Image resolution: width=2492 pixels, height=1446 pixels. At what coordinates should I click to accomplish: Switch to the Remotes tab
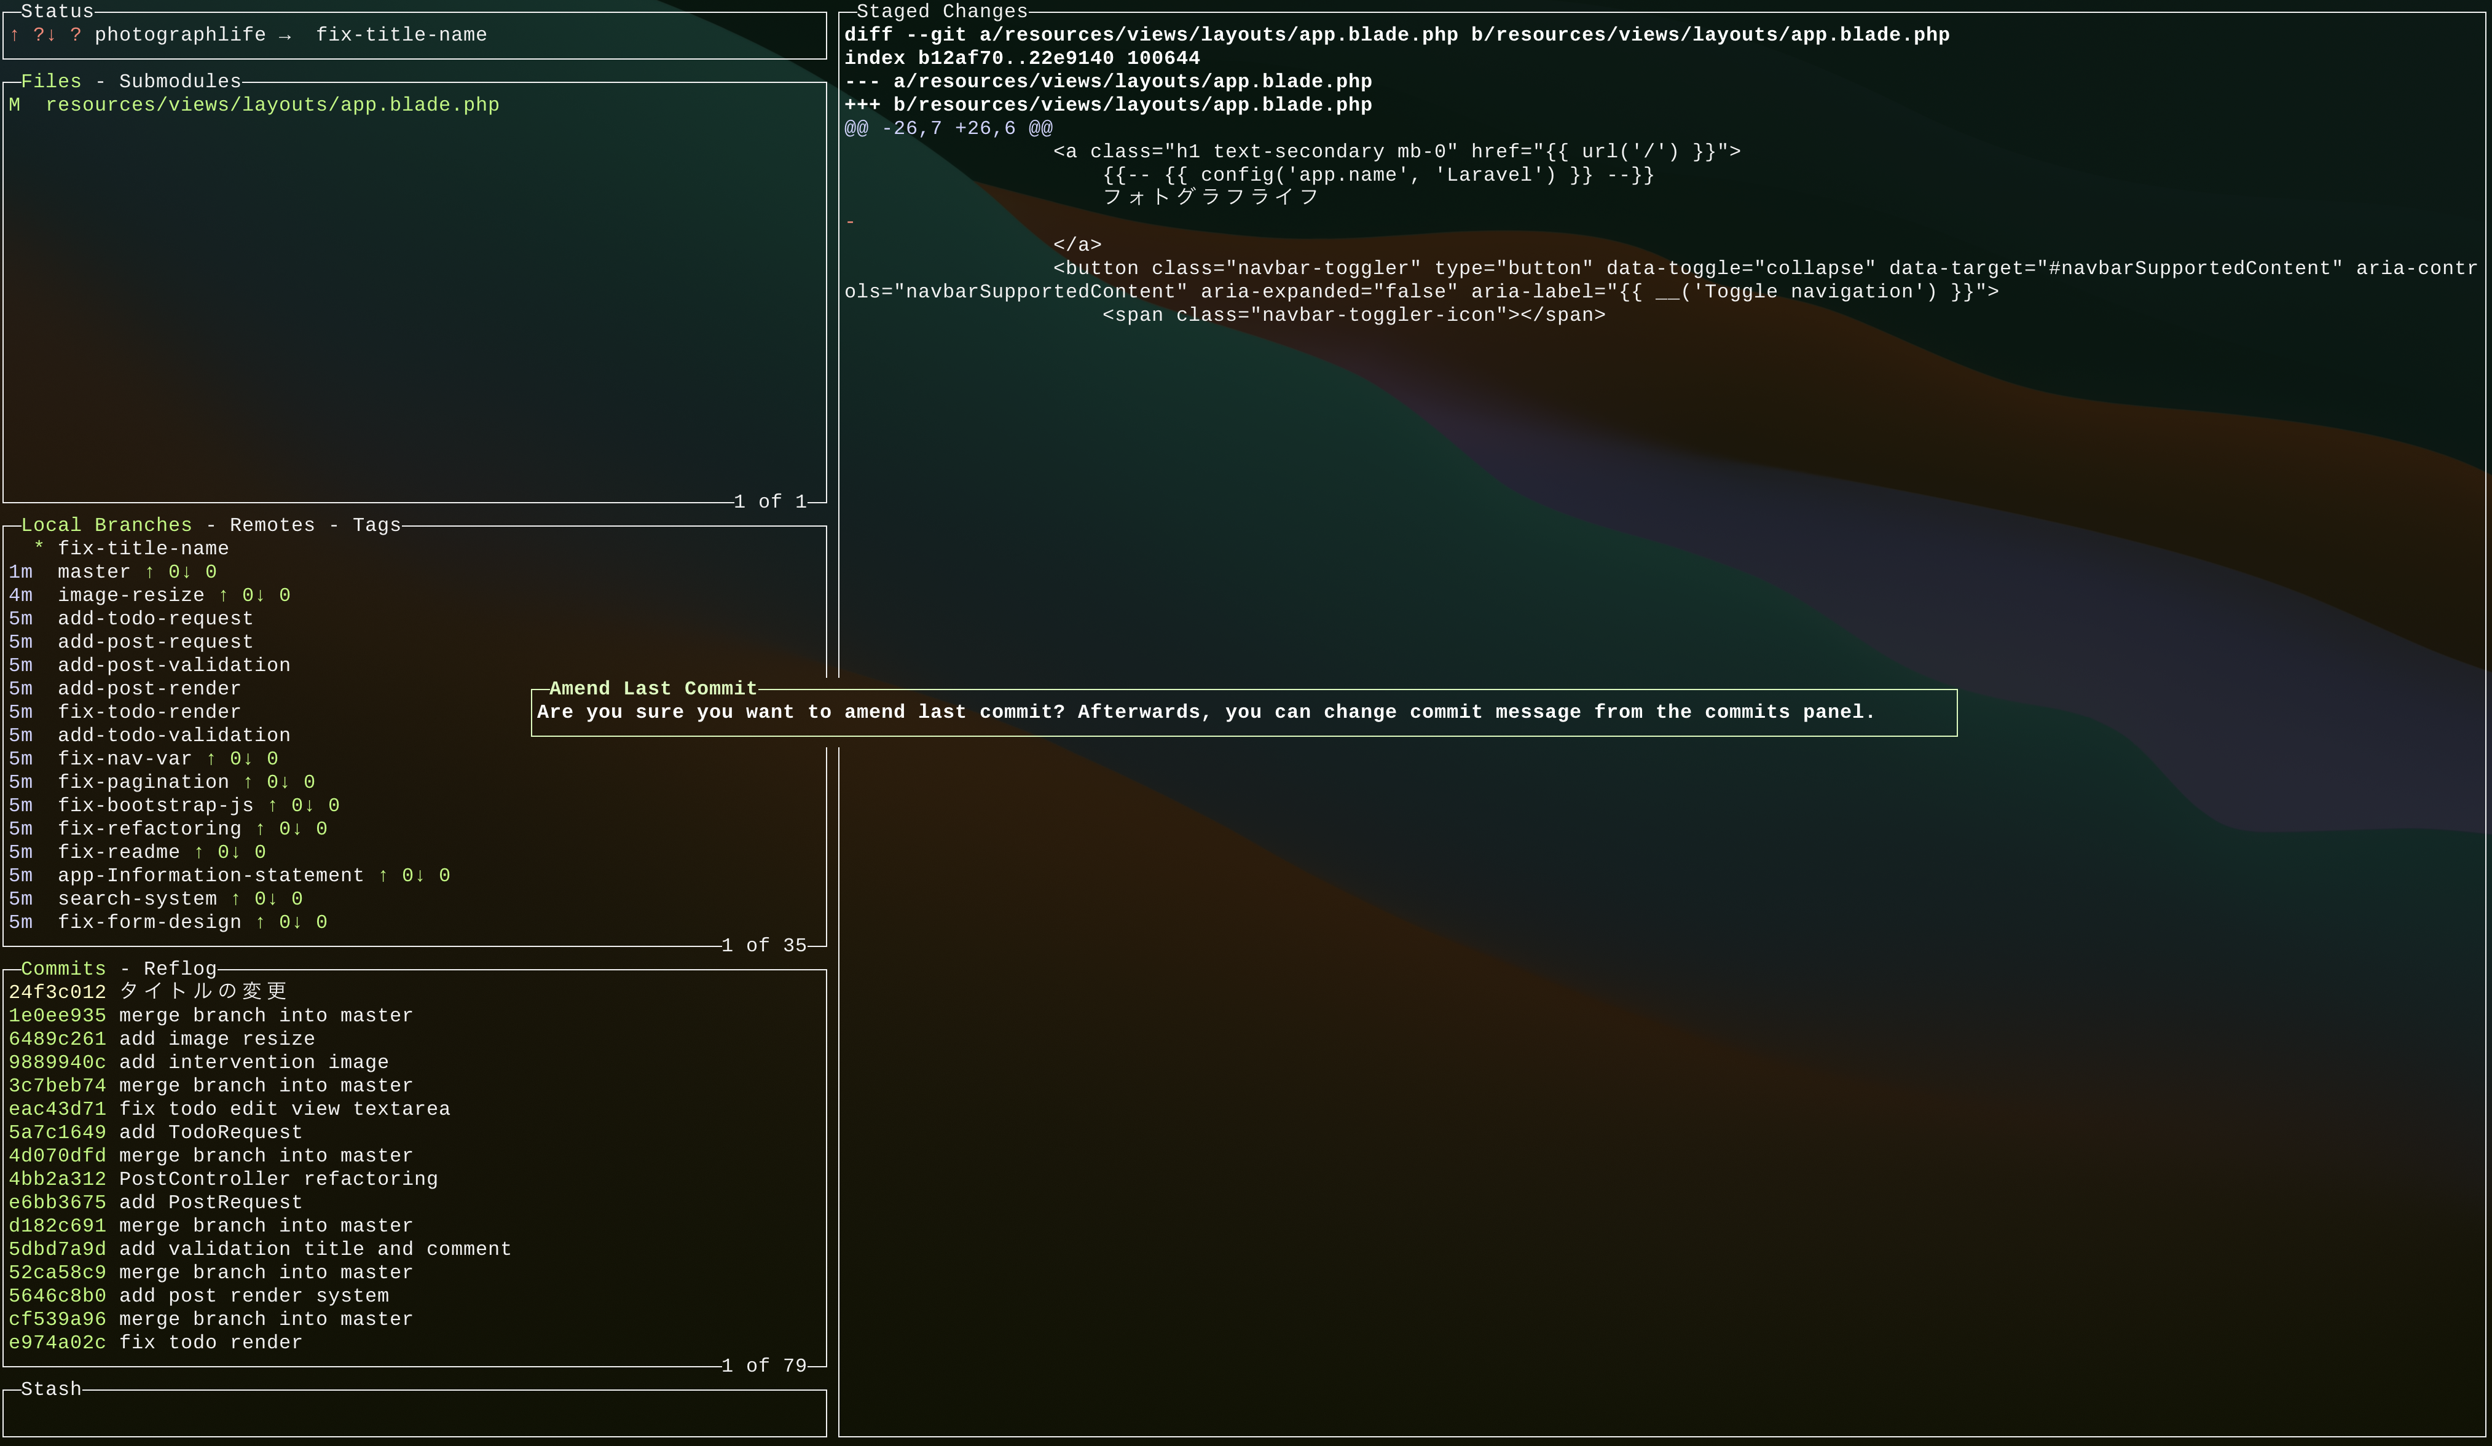pyautogui.click(x=272, y=525)
